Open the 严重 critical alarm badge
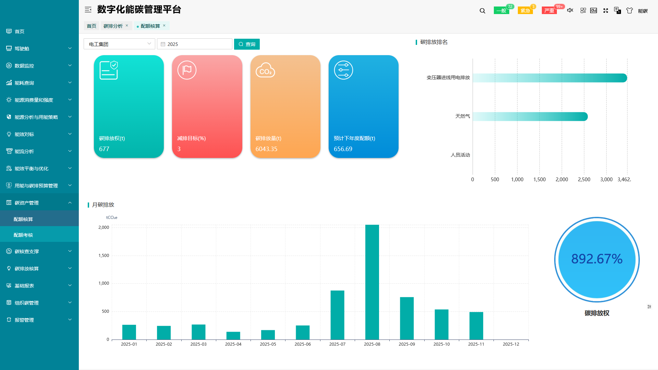Screen dimensions: 658x370 tap(549, 10)
